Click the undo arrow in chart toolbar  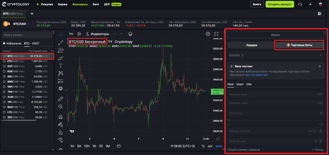click(x=115, y=34)
